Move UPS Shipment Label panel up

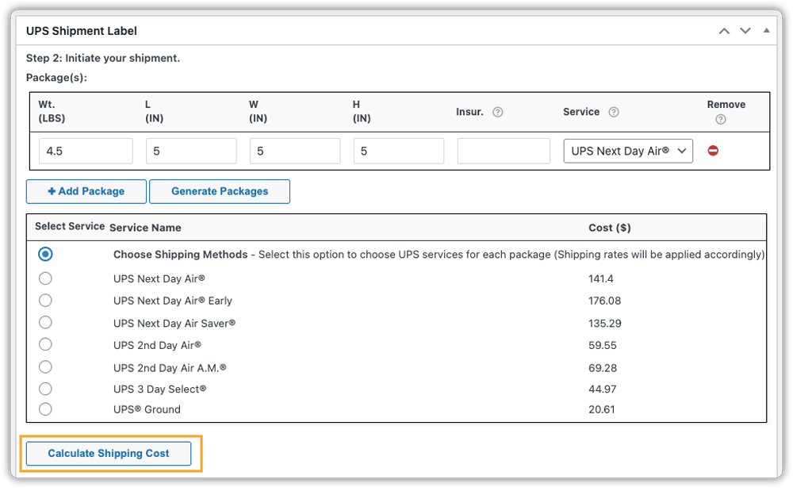[724, 31]
